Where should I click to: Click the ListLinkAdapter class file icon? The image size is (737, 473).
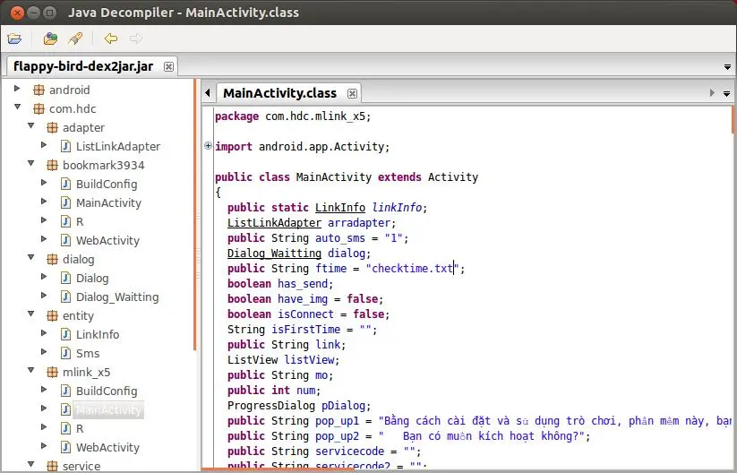coord(65,146)
